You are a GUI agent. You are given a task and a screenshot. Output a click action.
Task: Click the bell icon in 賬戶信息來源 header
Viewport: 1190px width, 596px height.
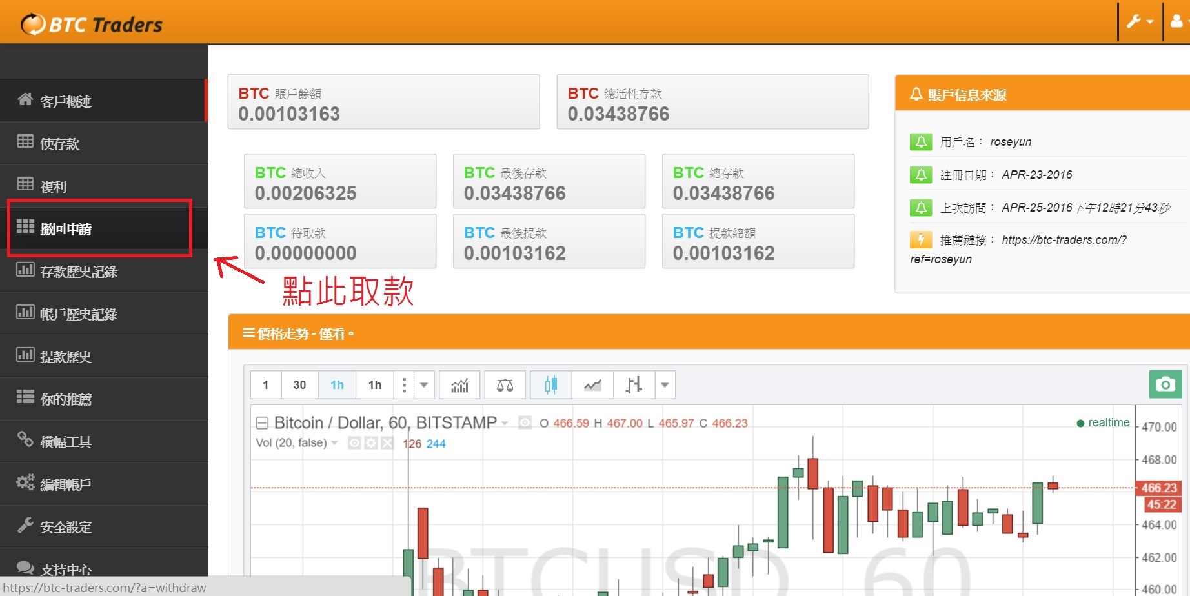click(x=916, y=95)
